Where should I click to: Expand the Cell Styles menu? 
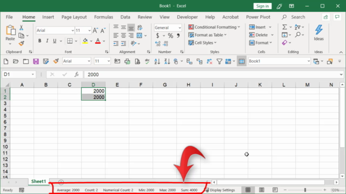click(202, 43)
